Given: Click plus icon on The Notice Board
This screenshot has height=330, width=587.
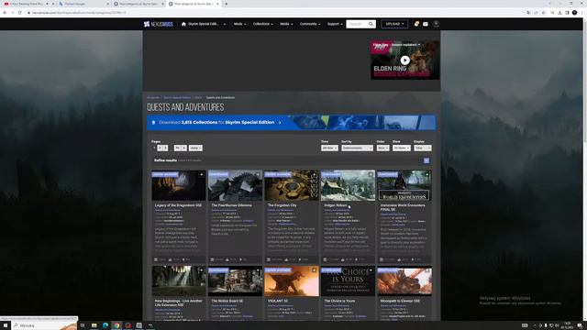Looking at the screenshot, I should click(x=258, y=270).
